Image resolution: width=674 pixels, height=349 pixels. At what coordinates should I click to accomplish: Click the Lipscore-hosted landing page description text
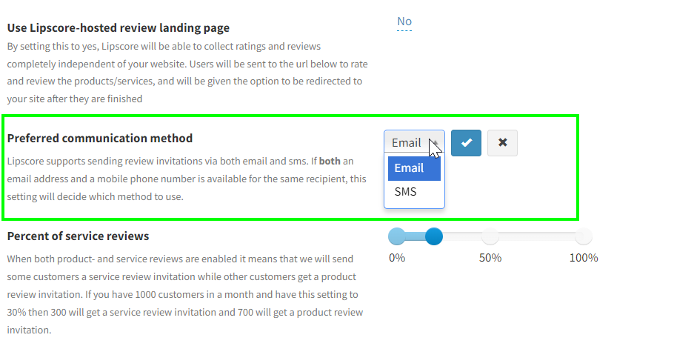[185, 72]
